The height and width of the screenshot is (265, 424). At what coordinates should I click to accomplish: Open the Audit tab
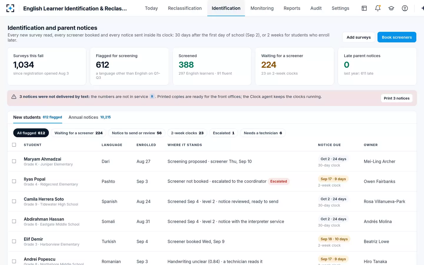[x=316, y=8]
